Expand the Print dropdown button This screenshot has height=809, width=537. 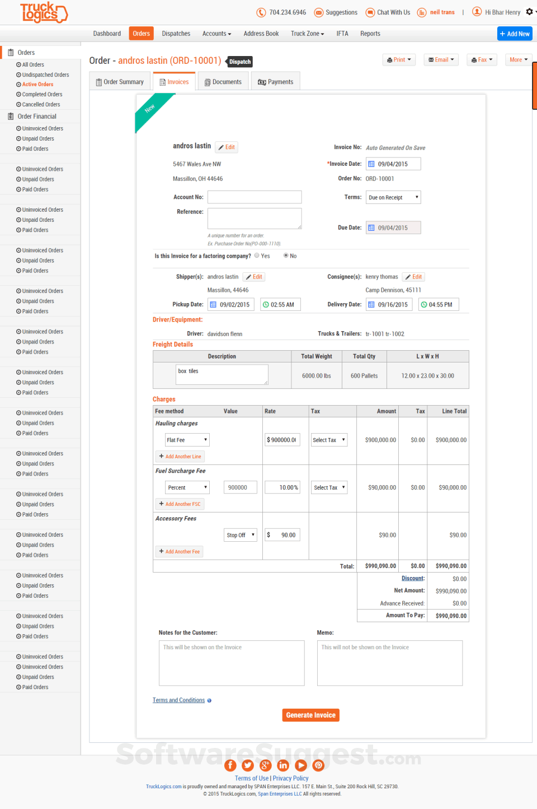click(x=399, y=60)
